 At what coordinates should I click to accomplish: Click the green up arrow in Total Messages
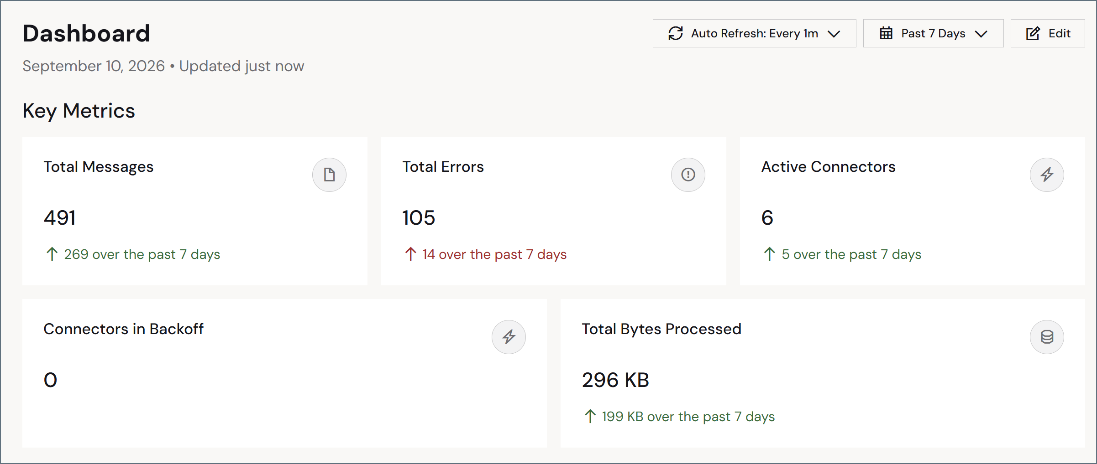click(52, 254)
